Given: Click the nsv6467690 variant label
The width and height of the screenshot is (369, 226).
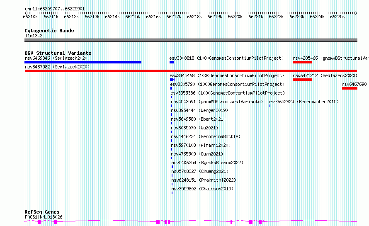Looking at the screenshot, I should tap(354, 84).
